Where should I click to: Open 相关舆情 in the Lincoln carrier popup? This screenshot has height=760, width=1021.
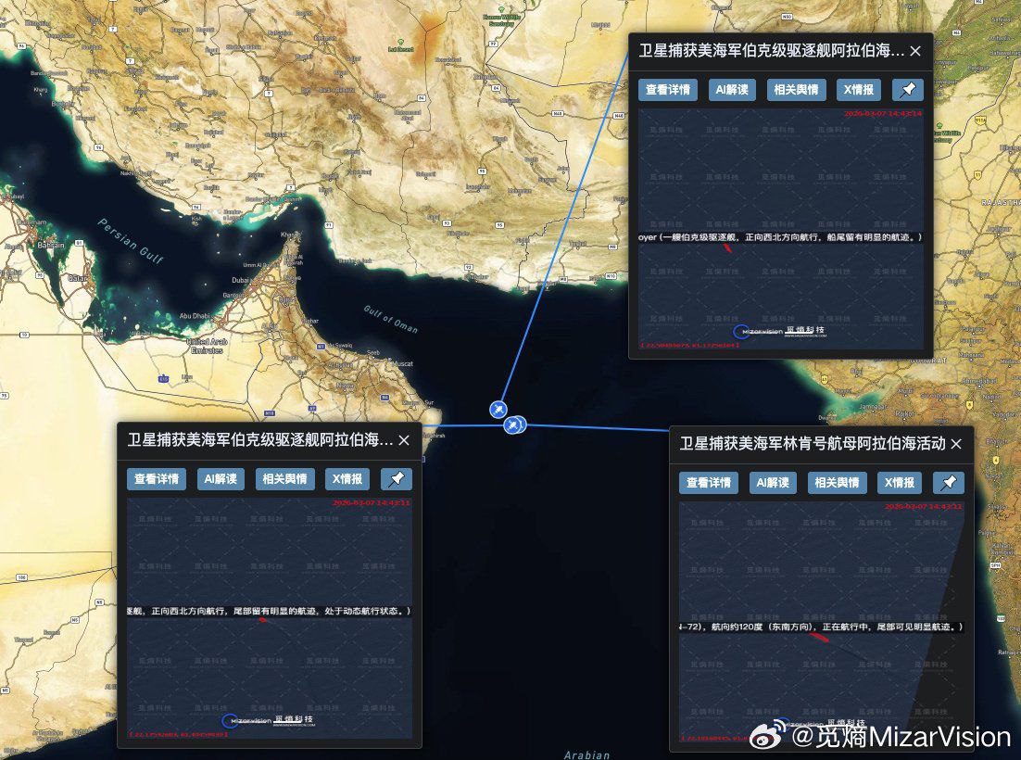837,483
